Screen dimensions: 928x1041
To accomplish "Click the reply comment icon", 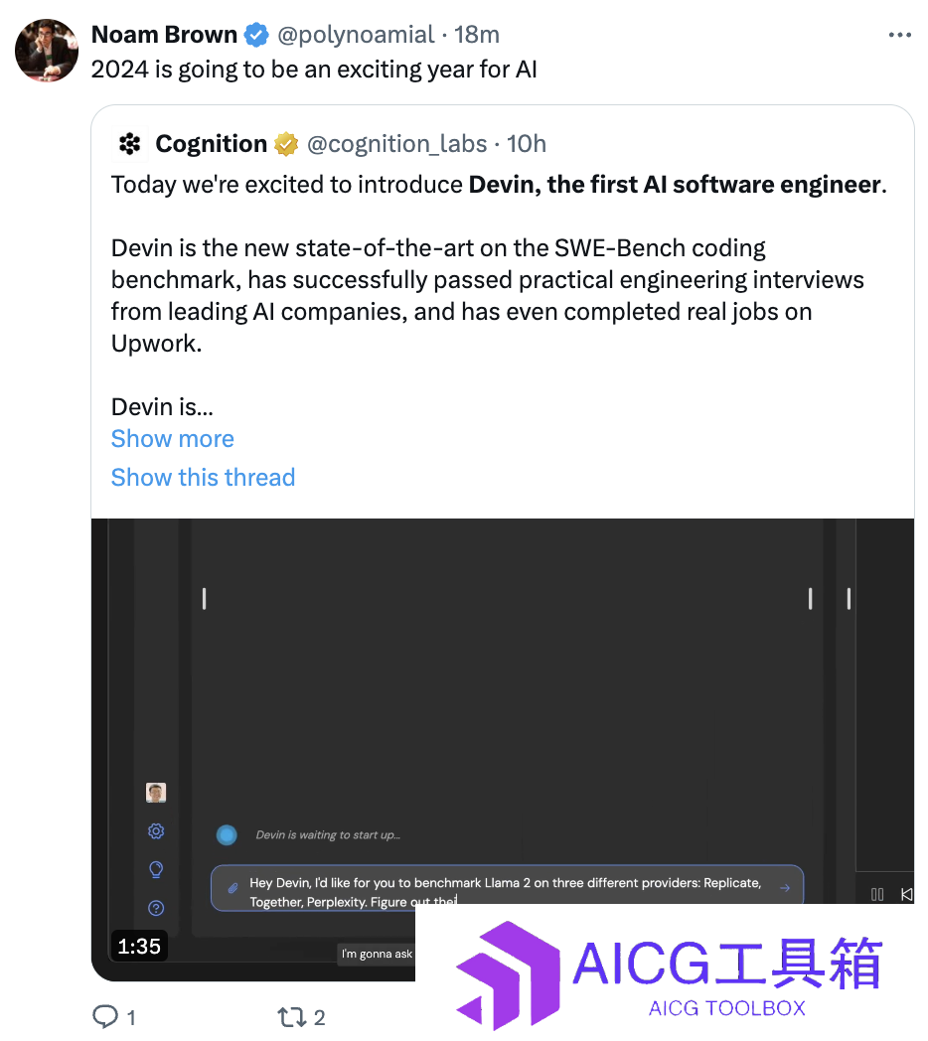I will pyautogui.click(x=105, y=1017).
